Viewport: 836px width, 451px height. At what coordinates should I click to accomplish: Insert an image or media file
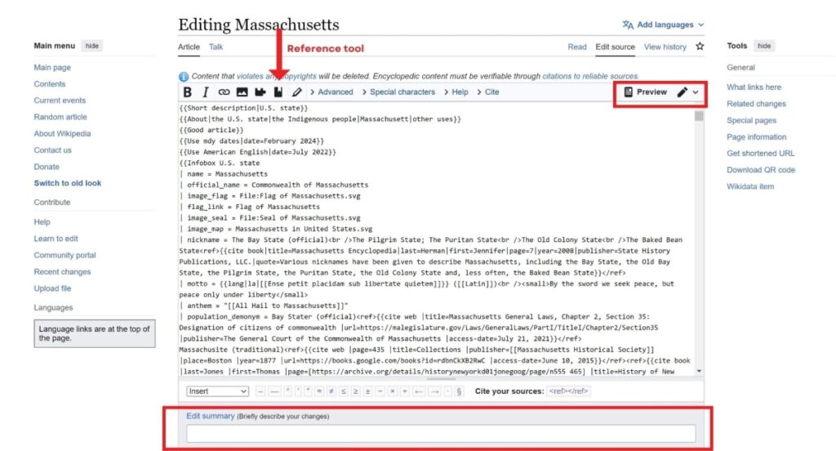242,92
